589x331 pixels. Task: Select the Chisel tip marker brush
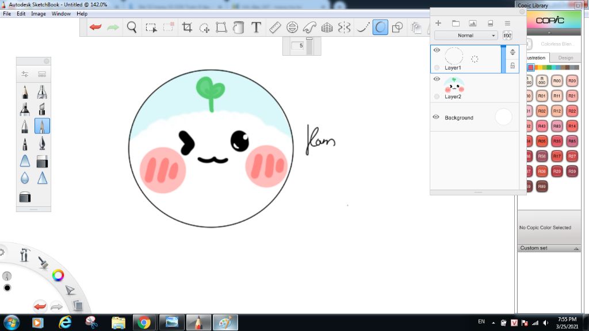click(x=42, y=109)
